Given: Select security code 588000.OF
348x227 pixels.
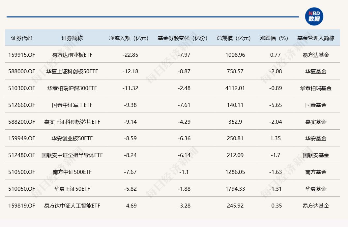Looking at the screenshot, I should (x=22, y=71).
